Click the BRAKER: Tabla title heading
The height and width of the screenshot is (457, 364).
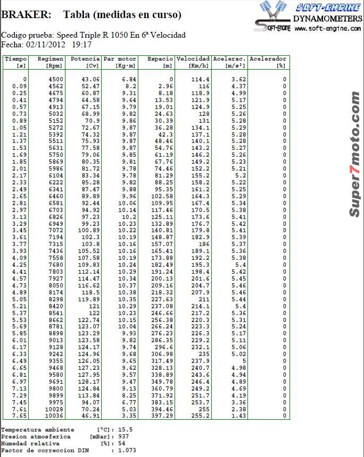coord(91,14)
